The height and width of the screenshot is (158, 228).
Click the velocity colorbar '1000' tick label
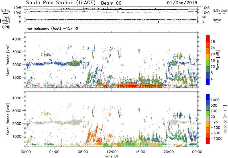(215, 100)
